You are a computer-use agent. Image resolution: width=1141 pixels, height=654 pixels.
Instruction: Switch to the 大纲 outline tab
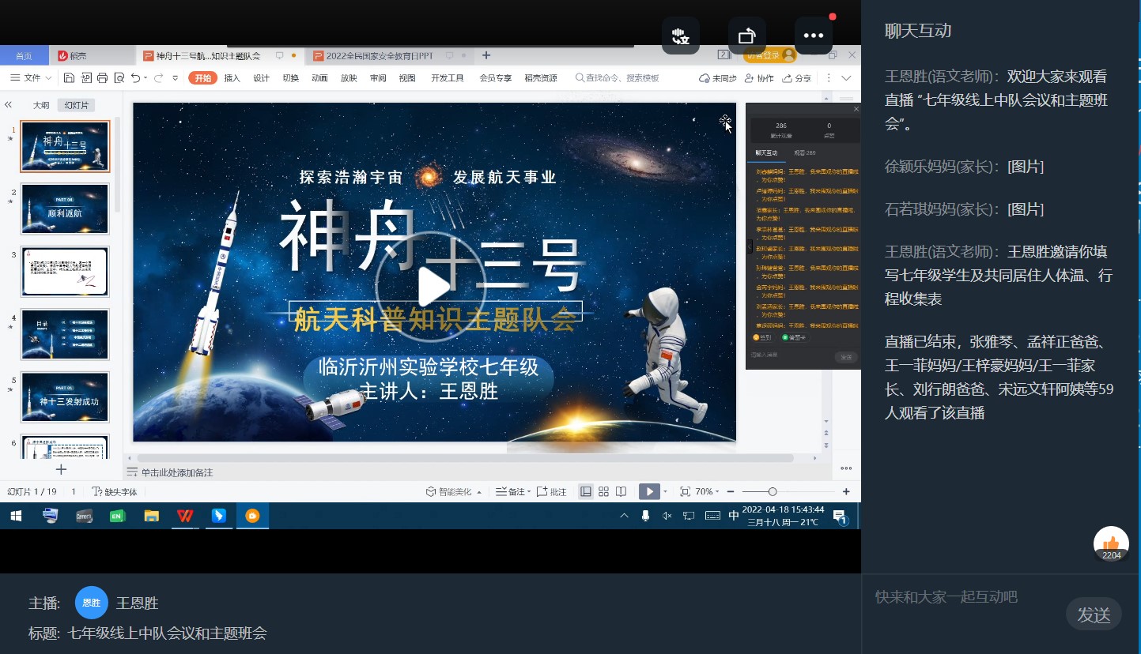(40, 105)
